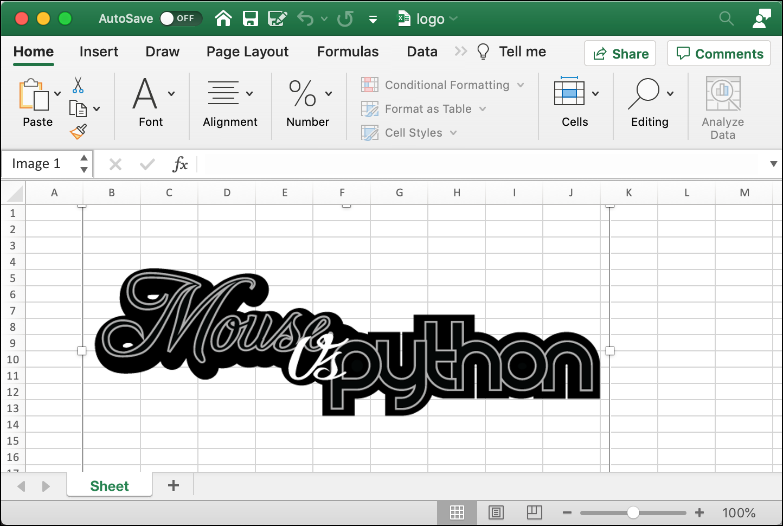Click the Paste clipboard icon
This screenshot has height=526, width=783.
click(34, 95)
